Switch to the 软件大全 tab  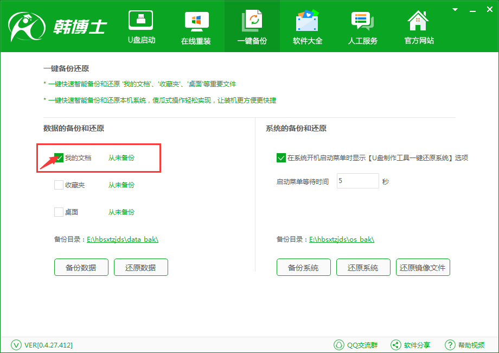click(x=307, y=24)
